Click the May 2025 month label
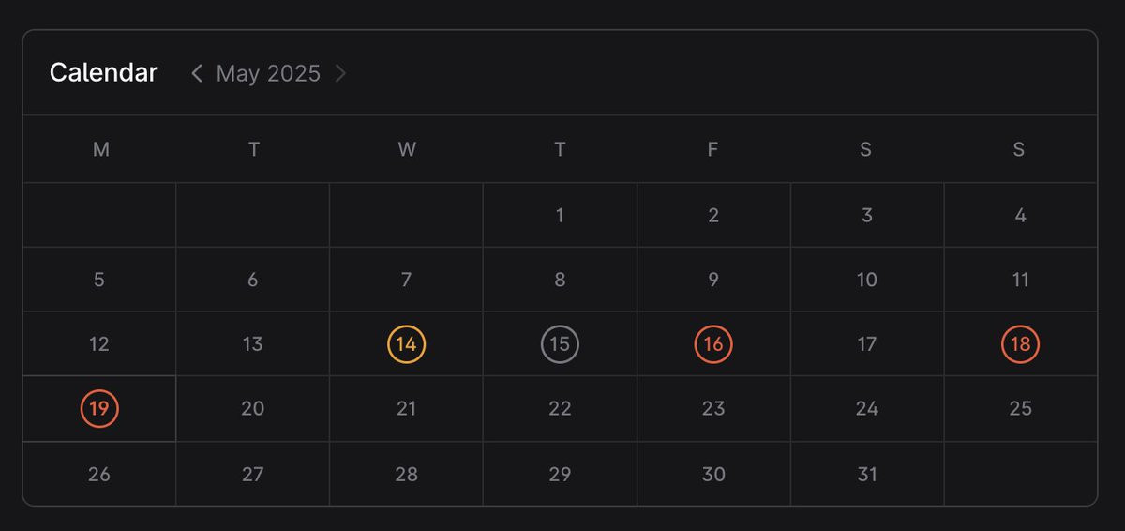 point(268,73)
